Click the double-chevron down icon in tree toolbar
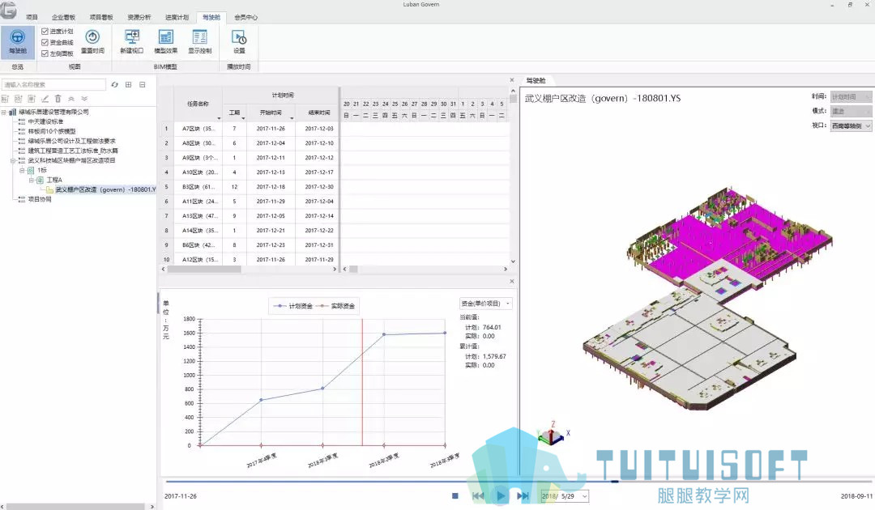Screen dimensions: 875x510 tap(84, 99)
